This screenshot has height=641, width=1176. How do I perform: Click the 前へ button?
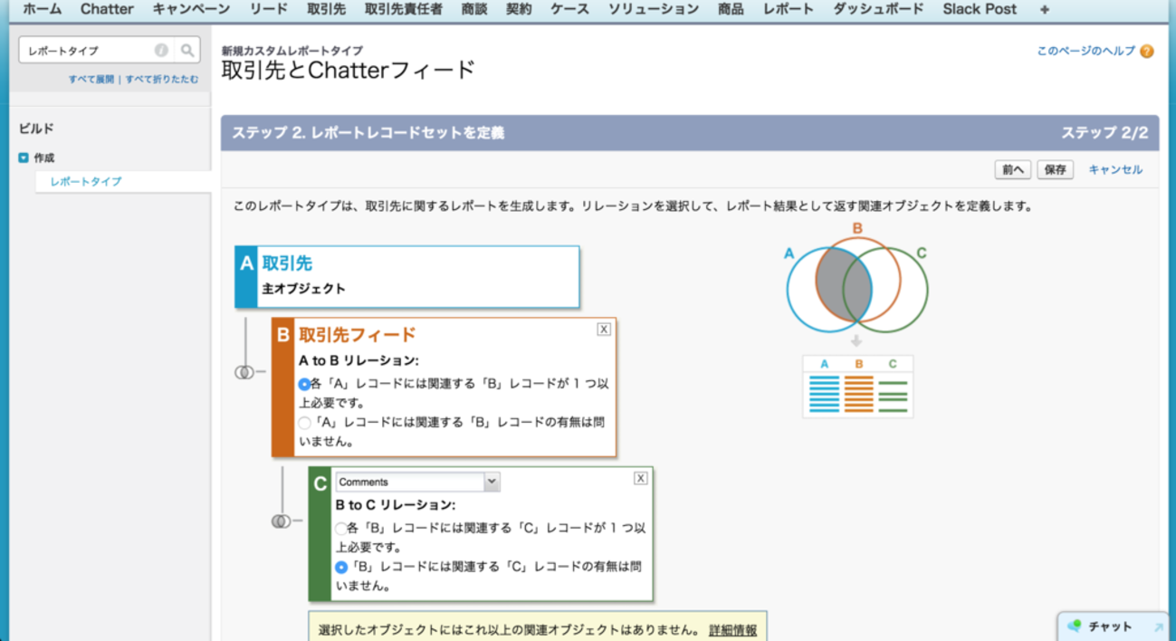tap(1012, 169)
